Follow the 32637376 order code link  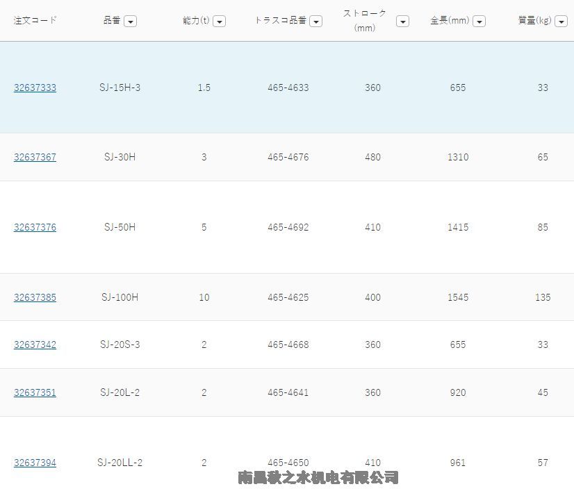(x=35, y=228)
